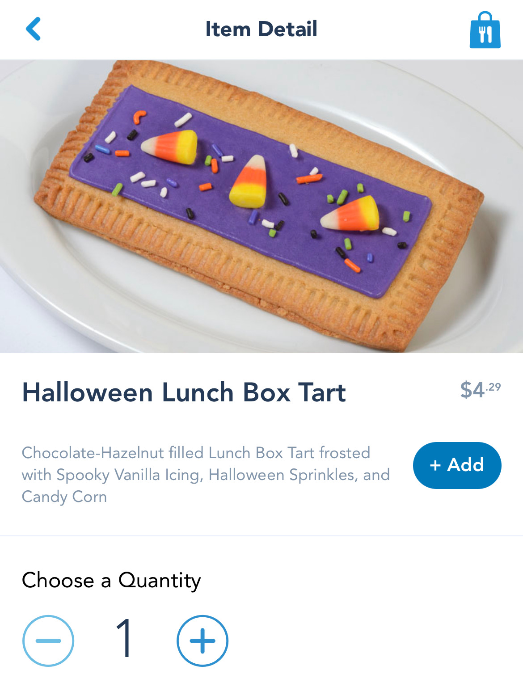The height and width of the screenshot is (691, 523).
Task: Tap the left candy corn in the photo
Action: tap(171, 146)
